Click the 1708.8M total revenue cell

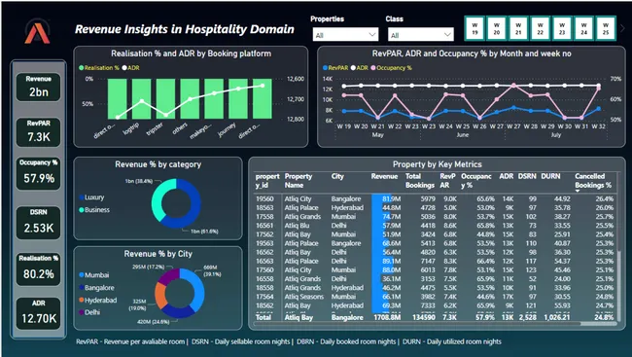click(x=387, y=317)
